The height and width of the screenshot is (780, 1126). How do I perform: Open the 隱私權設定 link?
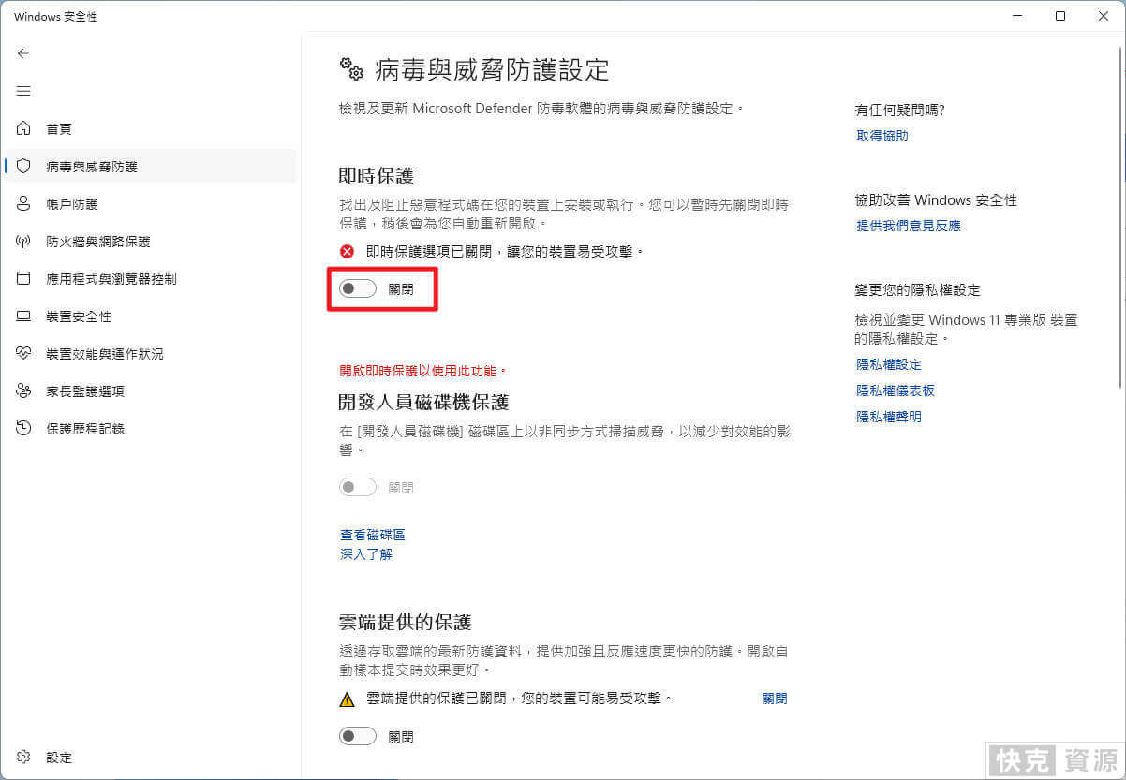click(x=889, y=364)
